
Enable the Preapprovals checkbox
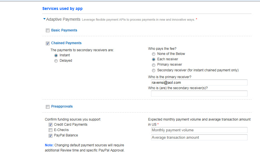point(48,107)
